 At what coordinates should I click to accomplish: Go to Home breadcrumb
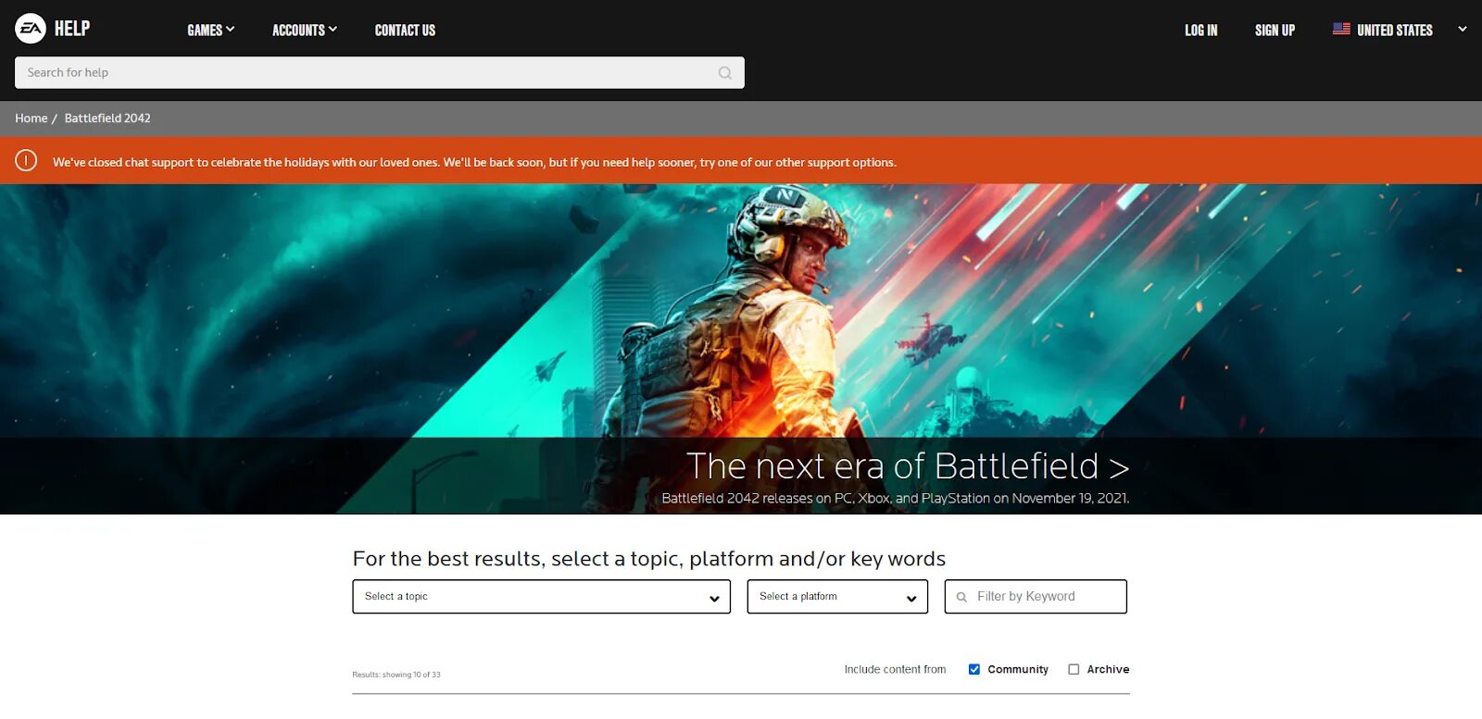31,118
